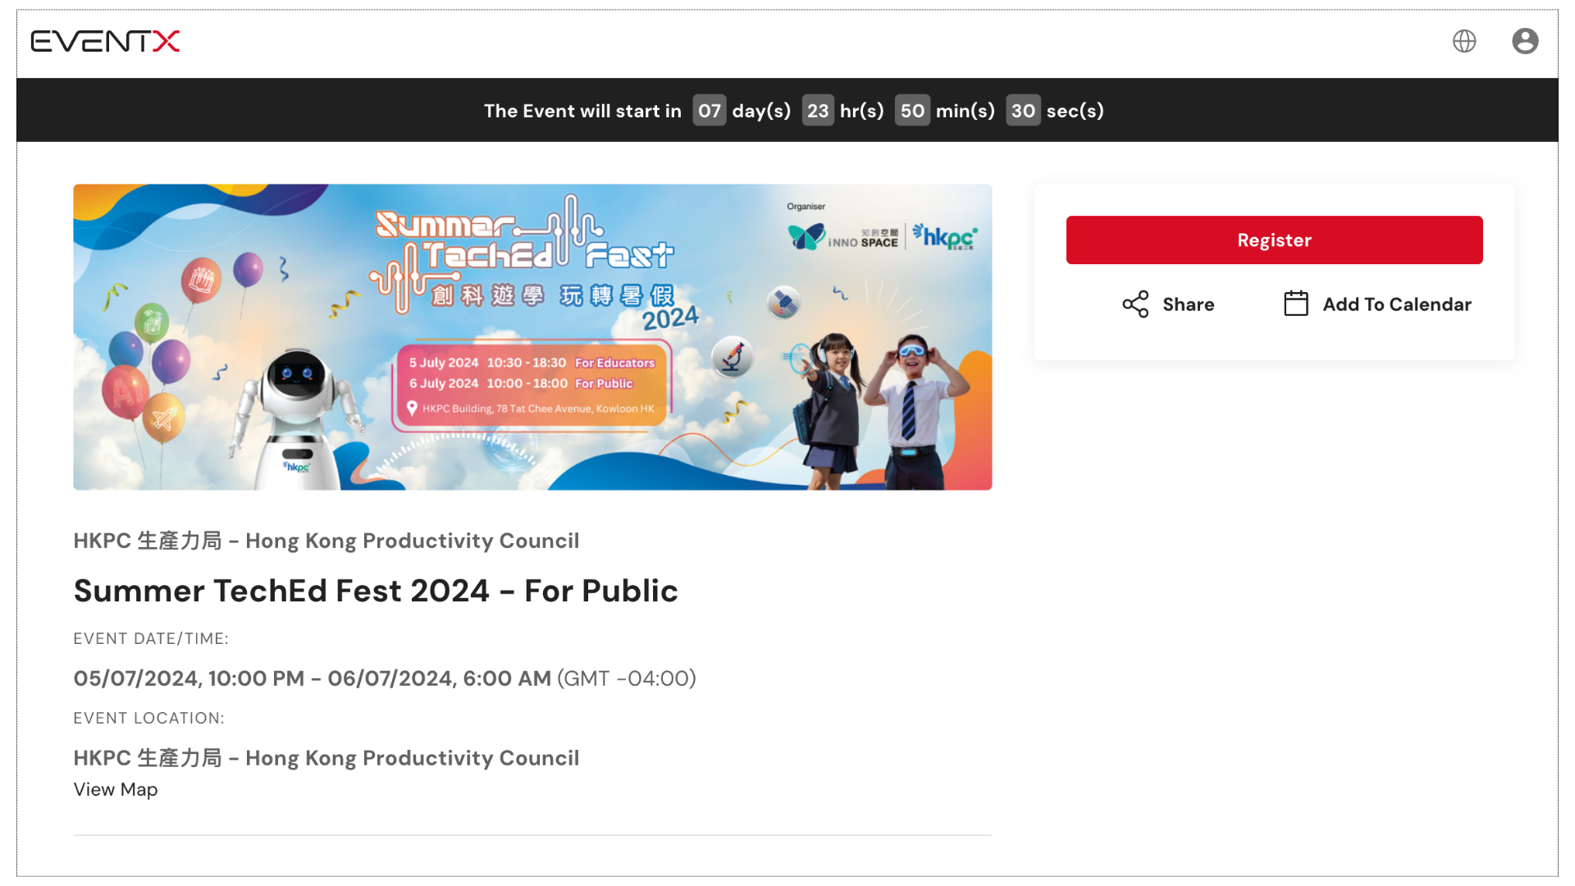Click the calendar icon

point(1296,304)
